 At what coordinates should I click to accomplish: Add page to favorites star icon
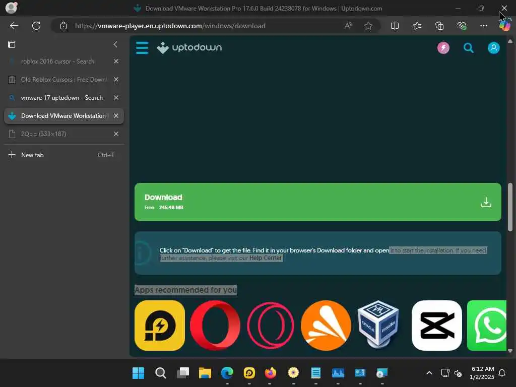click(368, 26)
